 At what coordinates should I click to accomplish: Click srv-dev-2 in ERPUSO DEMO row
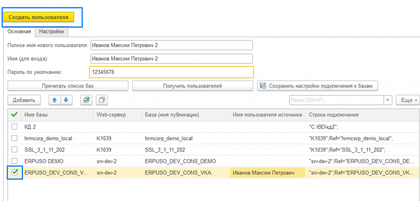pyautogui.click(x=117, y=161)
